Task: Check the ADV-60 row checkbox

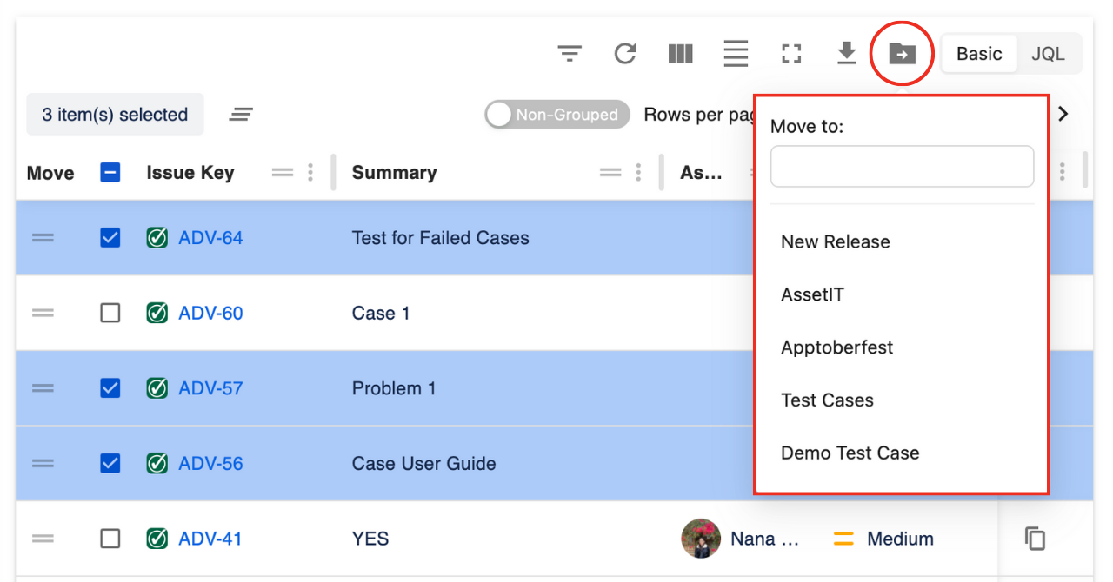Action: tap(110, 313)
